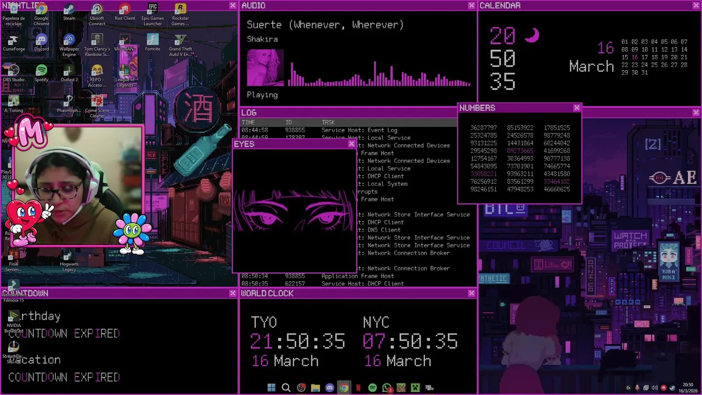Open the Windows Start menu
702x395 pixels.
coord(271,388)
